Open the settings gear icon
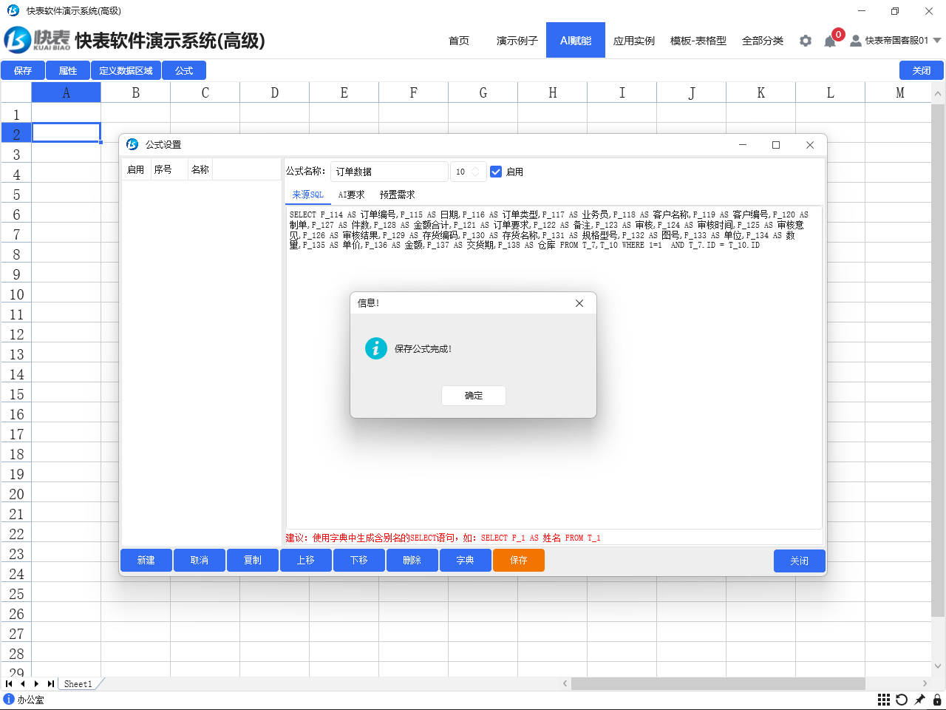The image size is (946, 710). [x=806, y=41]
